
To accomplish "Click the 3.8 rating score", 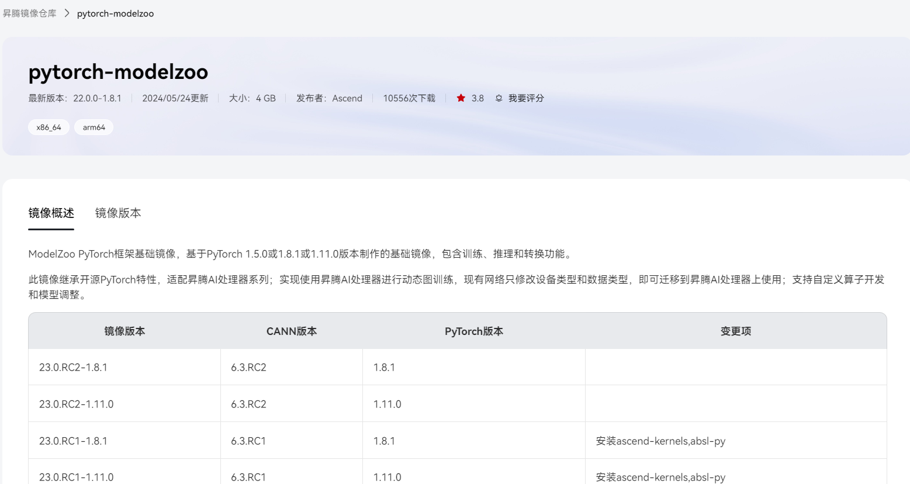I will (478, 98).
